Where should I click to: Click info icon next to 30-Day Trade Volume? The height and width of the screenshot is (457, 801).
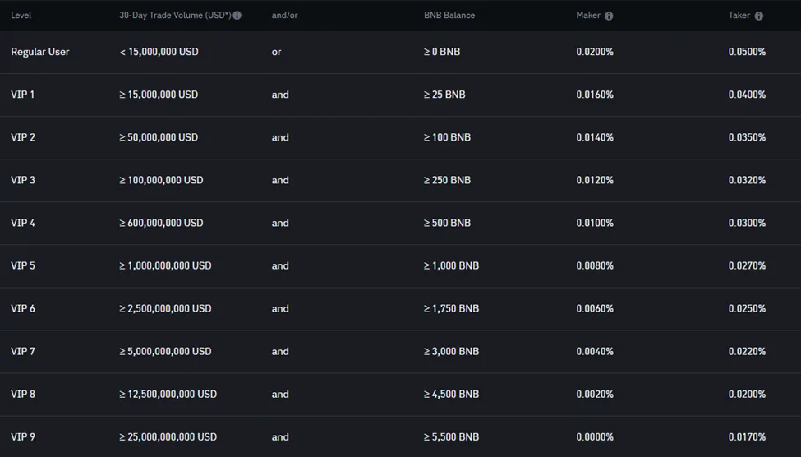237,16
